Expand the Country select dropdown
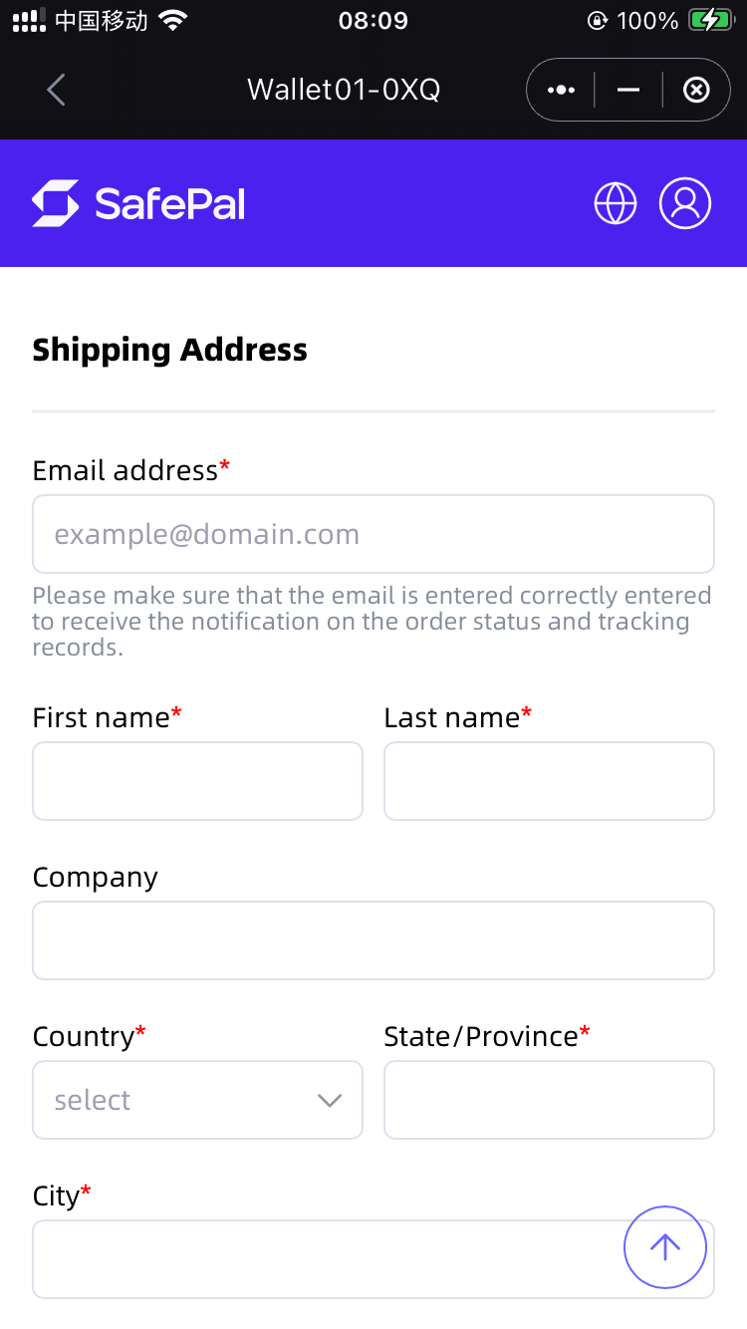The image size is (747, 1329). point(197,1100)
